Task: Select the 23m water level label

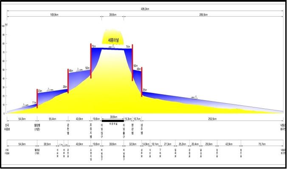Action: tap(40, 91)
